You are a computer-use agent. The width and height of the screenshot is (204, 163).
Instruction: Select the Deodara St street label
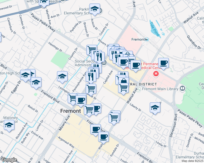[190, 140]
